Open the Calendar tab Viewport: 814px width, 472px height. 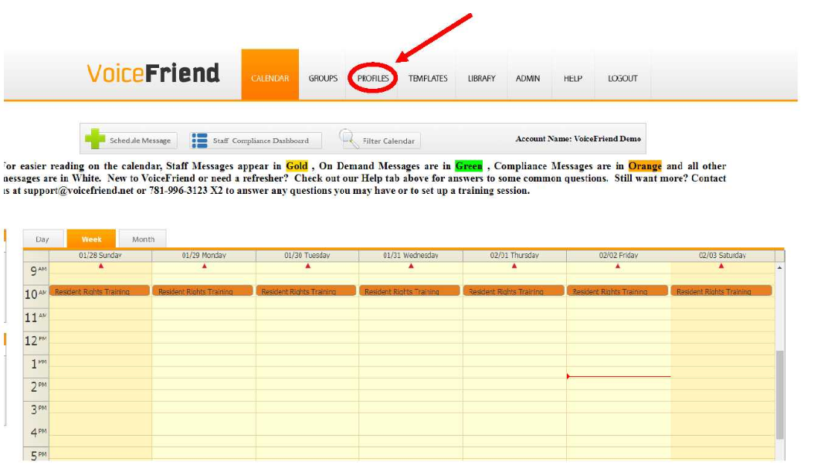pyautogui.click(x=270, y=74)
